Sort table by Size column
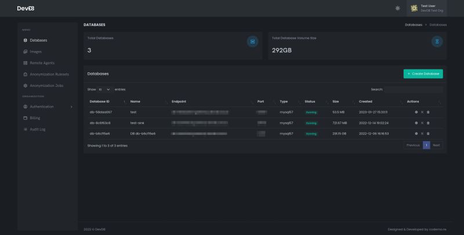 tap(343, 101)
